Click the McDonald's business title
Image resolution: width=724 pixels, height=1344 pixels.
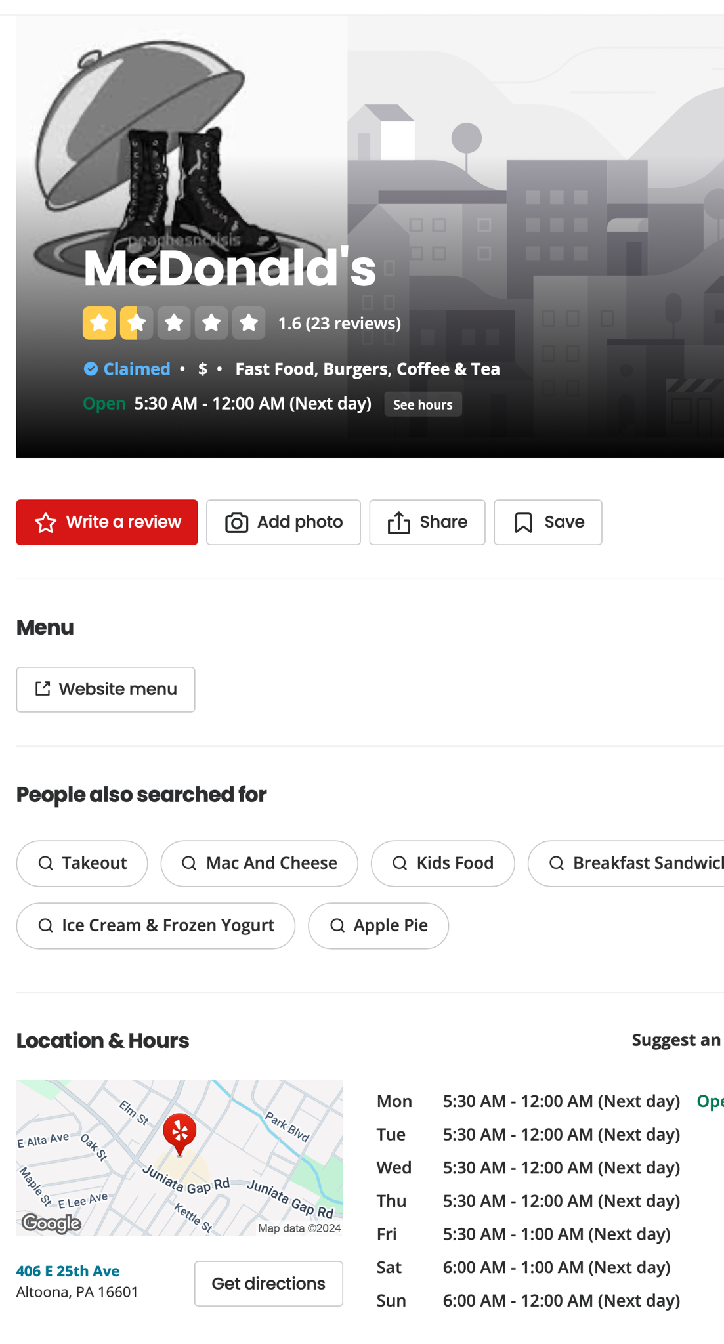pyautogui.click(x=230, y=268)
